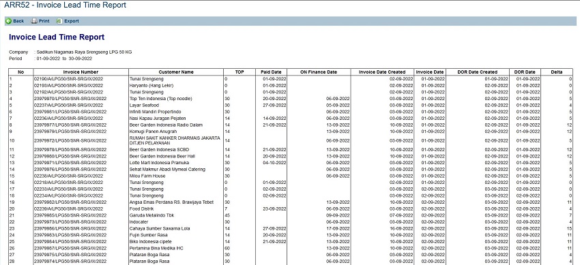
Task: Click the printer icon in toolbar
Action: (34, 21)
